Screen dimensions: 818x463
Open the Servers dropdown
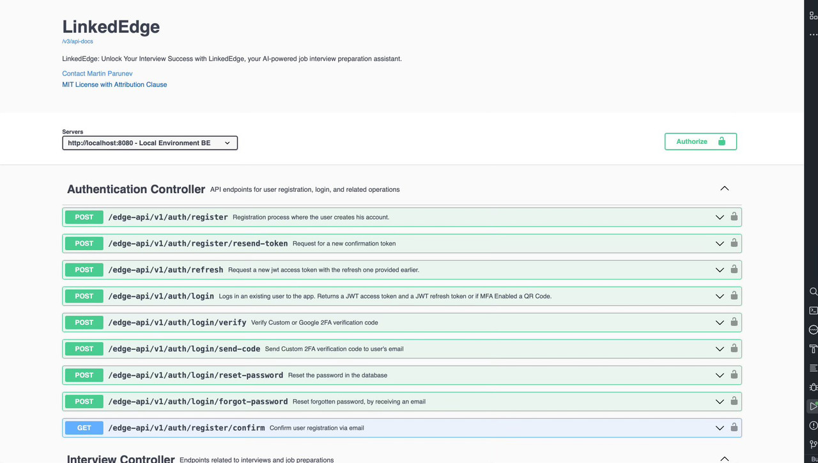(150, 143)
